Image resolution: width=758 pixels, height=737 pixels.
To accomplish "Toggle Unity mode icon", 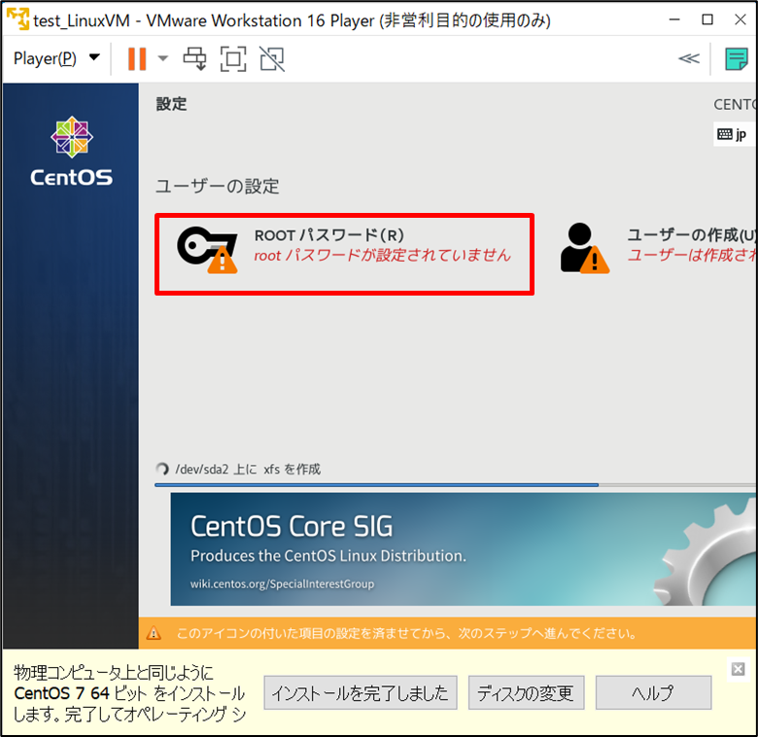I will click(x=272, y=59).
